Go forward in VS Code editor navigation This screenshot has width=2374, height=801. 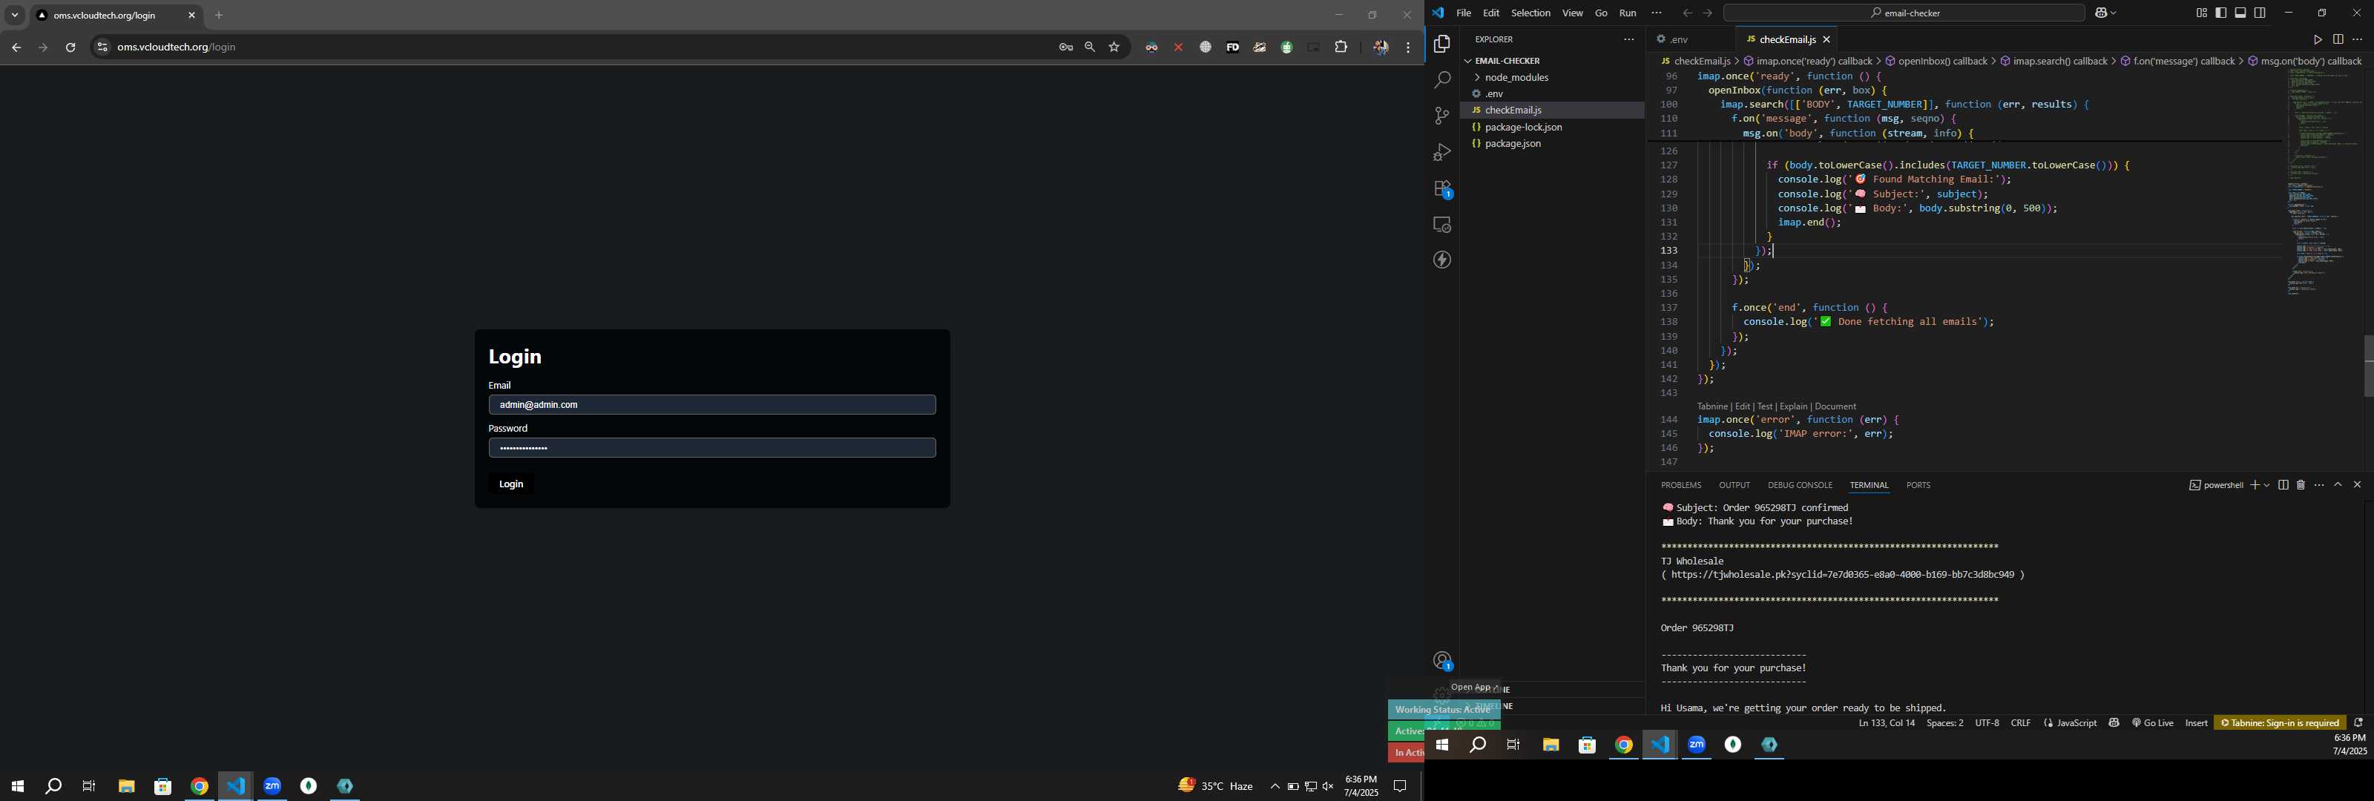pyautogui.click(x=1708, y=13)
